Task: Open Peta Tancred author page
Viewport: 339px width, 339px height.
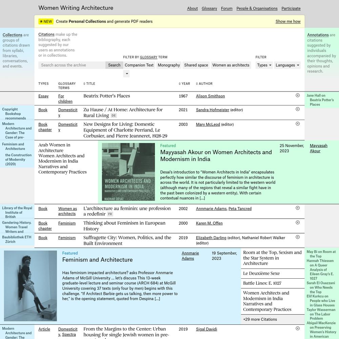Action: pos(240,208)
